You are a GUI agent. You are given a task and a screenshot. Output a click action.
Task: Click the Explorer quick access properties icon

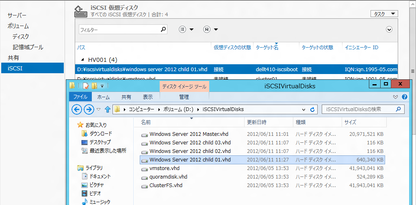(85, 86)
